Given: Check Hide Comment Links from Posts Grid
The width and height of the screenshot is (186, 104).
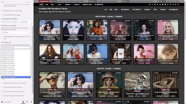Looking at the screenshot, I should (2, 92).
